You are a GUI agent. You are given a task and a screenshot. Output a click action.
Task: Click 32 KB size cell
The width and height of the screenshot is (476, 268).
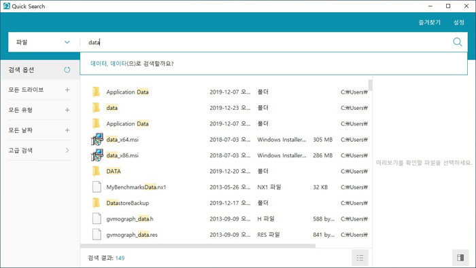click(320, 187)
